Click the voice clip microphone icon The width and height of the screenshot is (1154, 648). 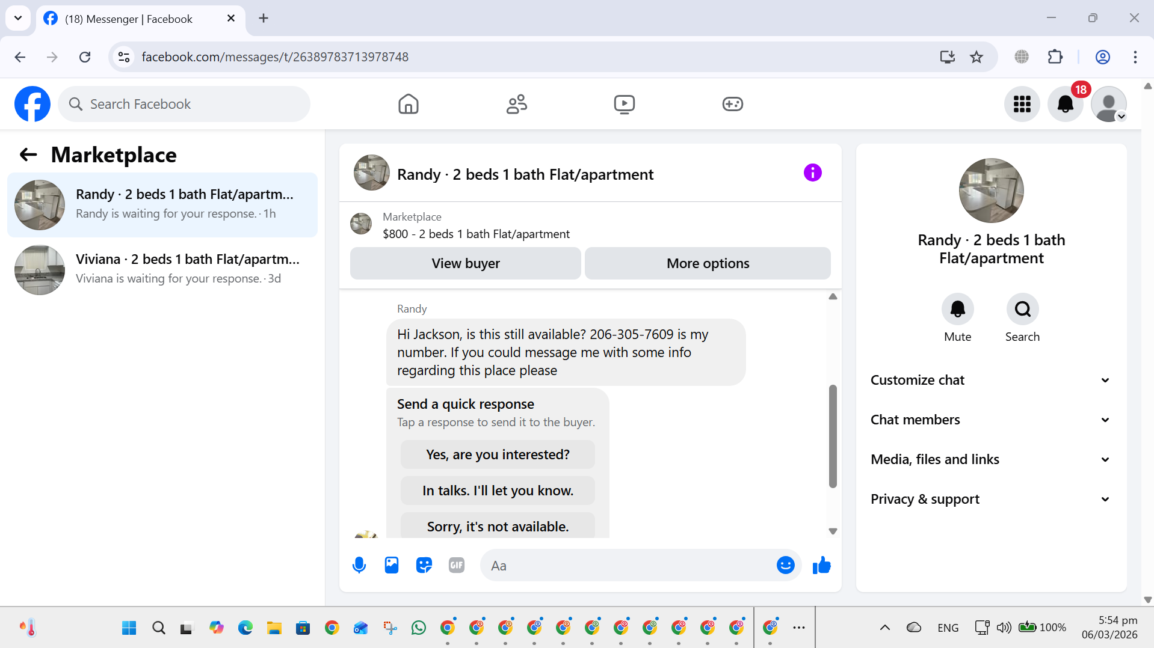click(x=359, y=565)
